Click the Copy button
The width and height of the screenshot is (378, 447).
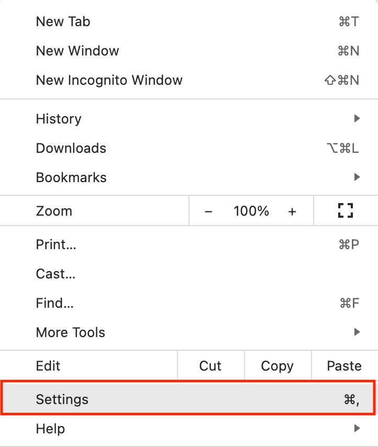277,366
